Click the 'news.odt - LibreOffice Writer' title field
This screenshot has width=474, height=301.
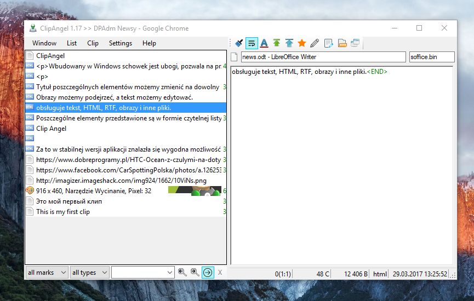(323, 57)
